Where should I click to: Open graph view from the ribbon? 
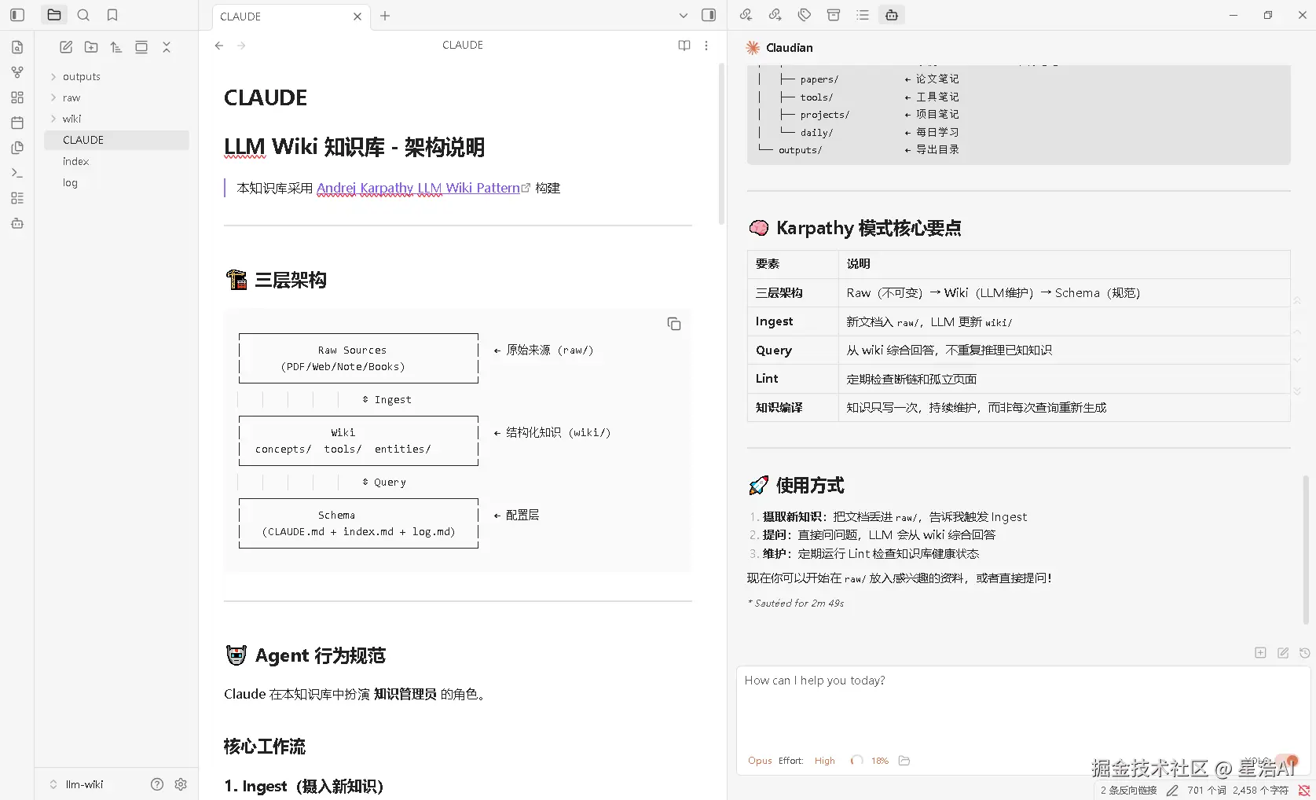17,72
